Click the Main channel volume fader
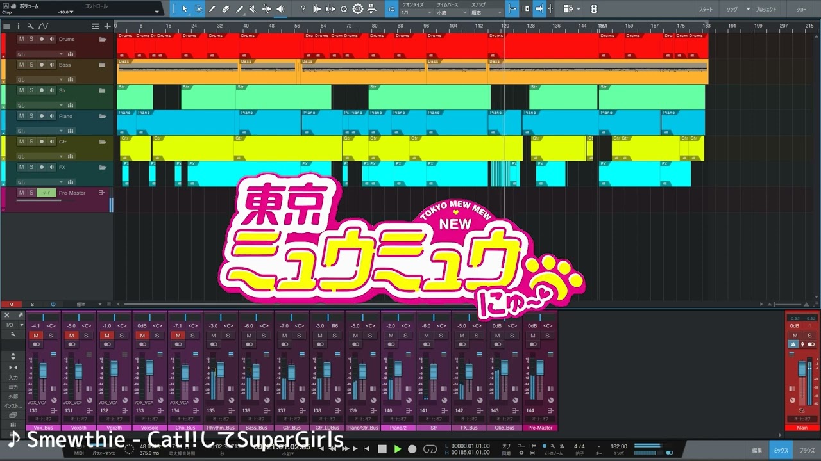 tap(800, 369)
